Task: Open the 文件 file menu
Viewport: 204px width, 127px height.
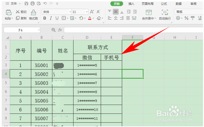Action: (13, 3)
